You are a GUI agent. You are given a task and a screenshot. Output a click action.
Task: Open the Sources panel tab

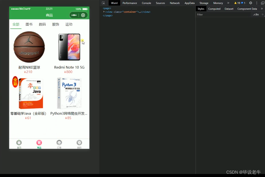(x=160, y=3)
